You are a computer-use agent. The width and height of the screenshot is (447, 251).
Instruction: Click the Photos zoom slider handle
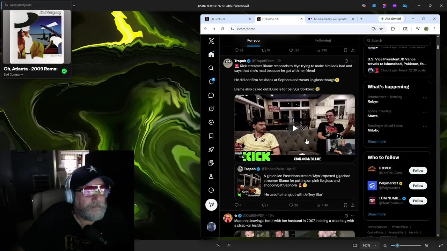click(397, 245)
